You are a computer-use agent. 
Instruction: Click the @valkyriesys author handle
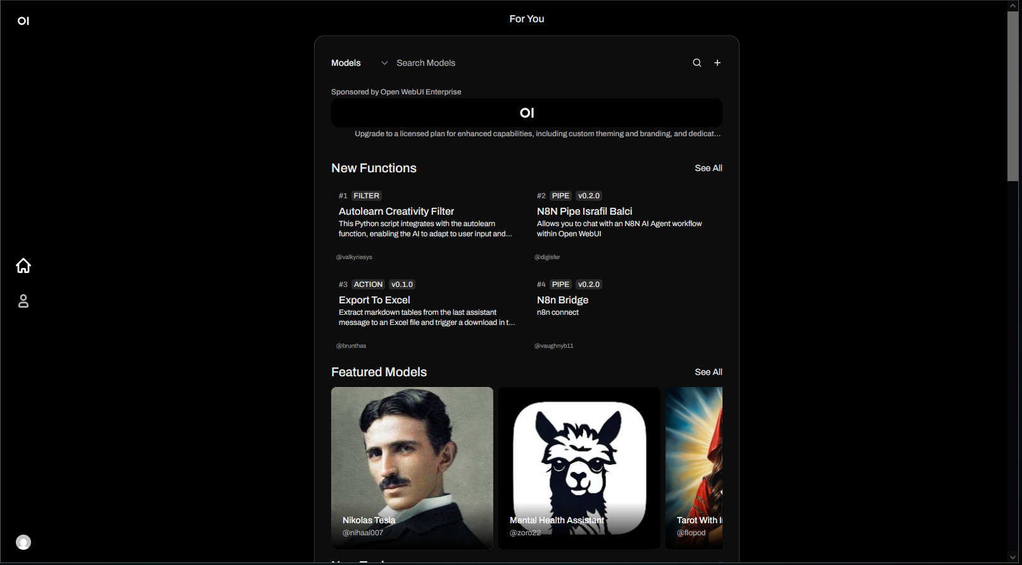coord(354,257)
